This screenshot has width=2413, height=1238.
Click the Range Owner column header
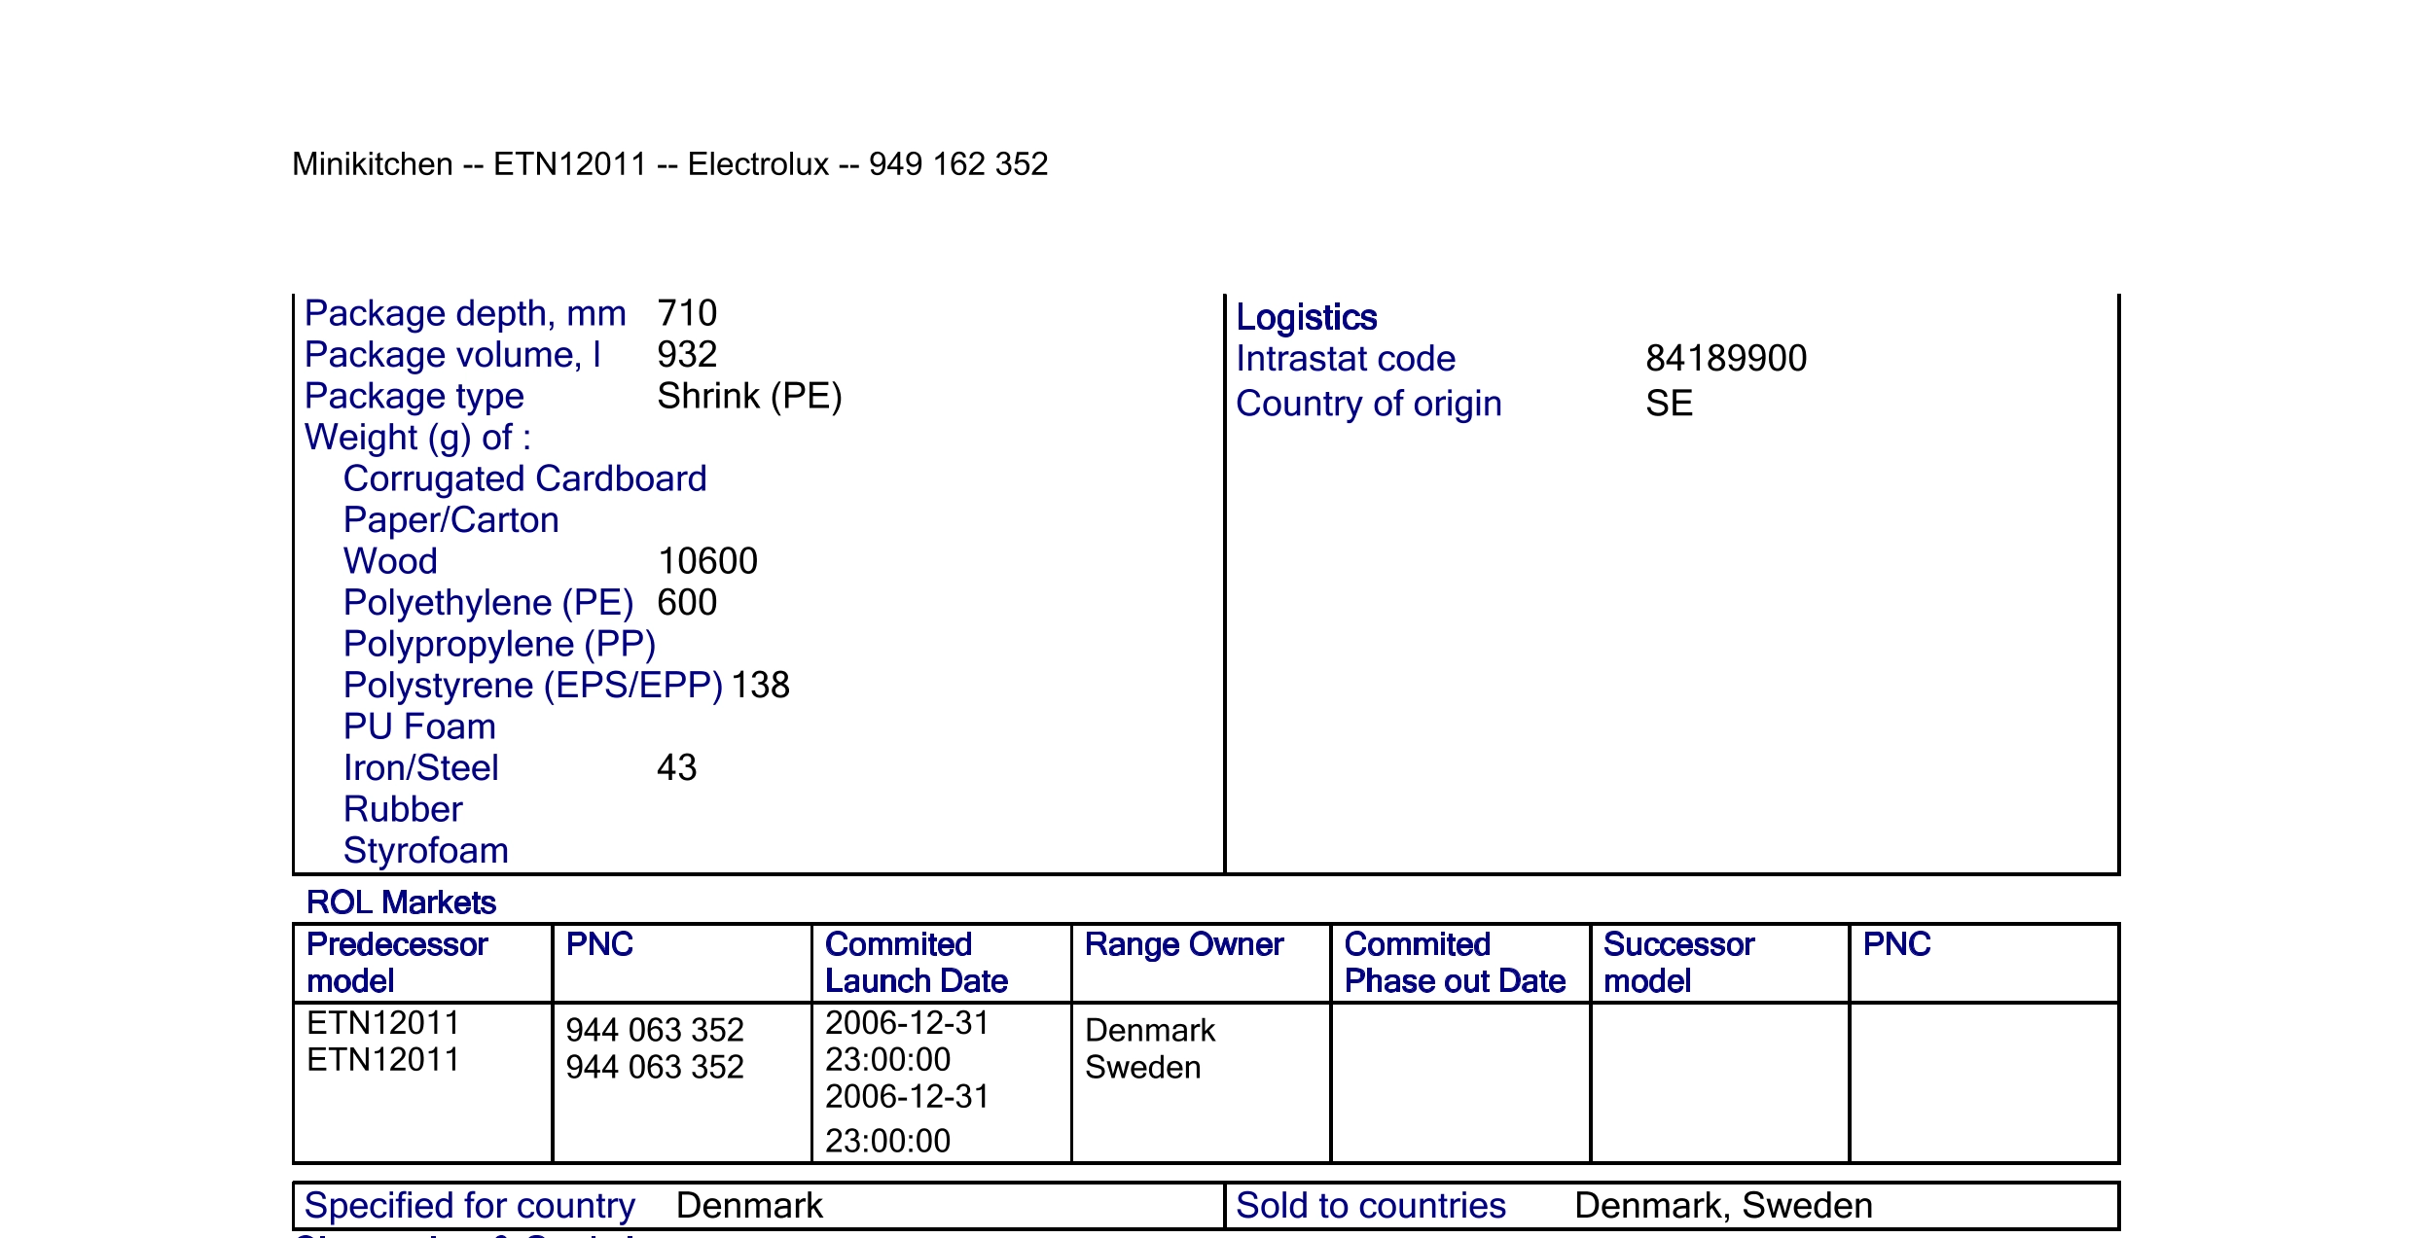[1184, 944]
